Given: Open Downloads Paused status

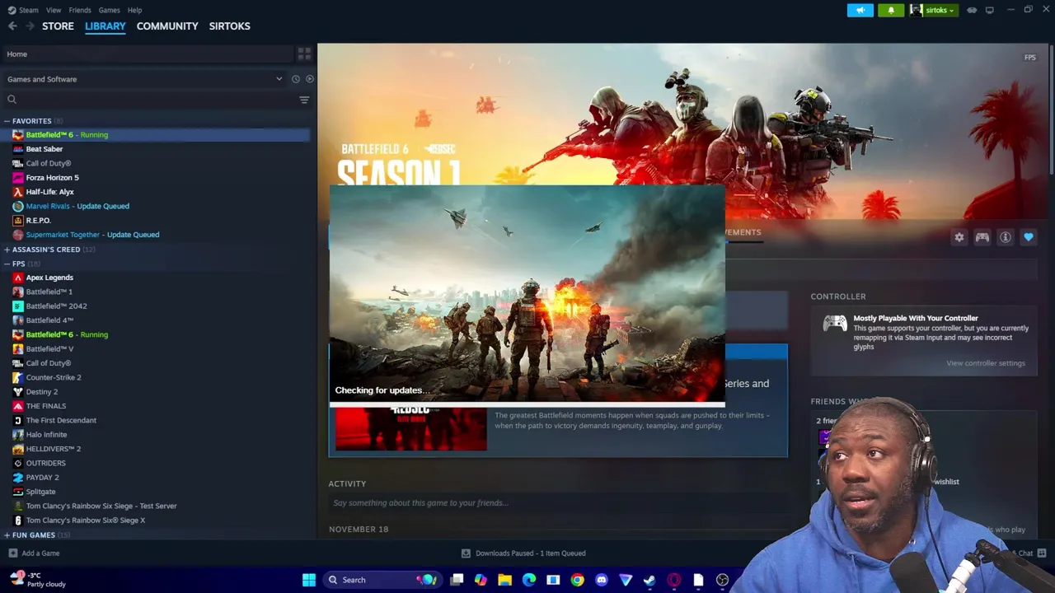Looking at the screenshot, I should (523, 553).
